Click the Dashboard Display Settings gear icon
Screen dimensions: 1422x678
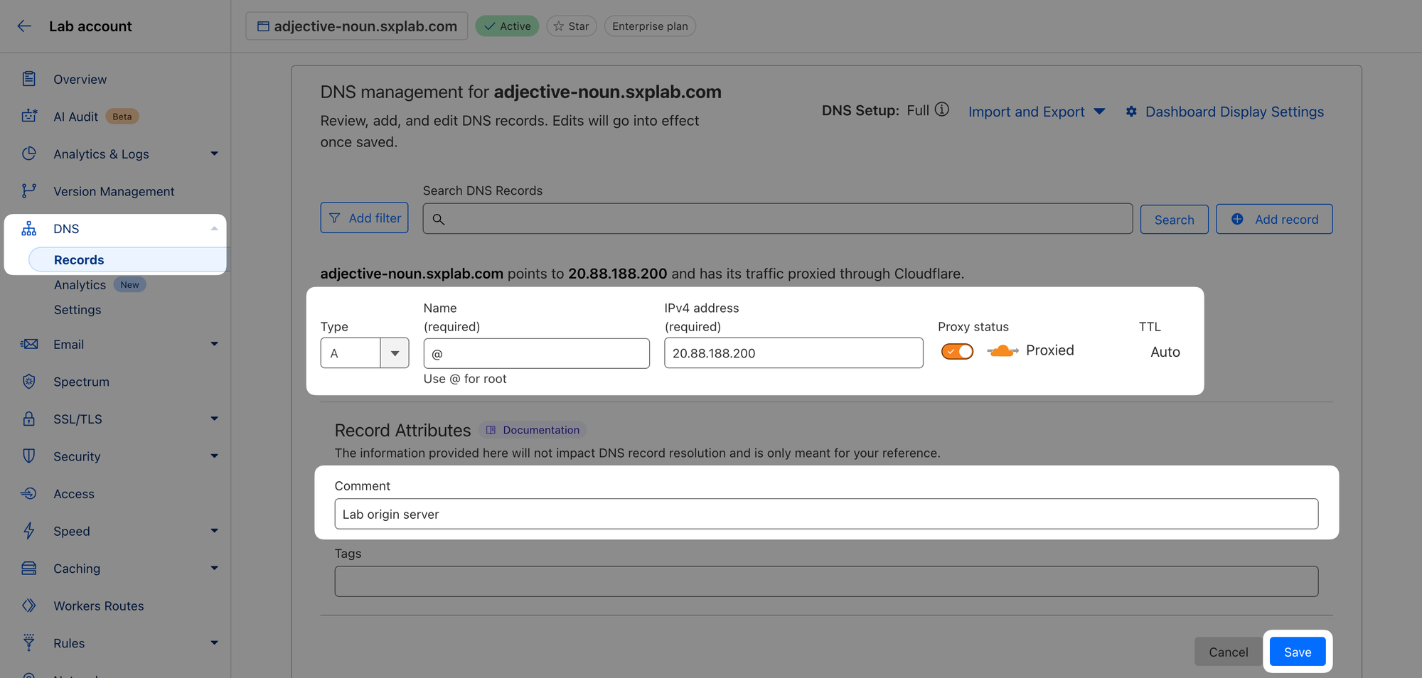pyautogui.click(x=1131, y=112)
